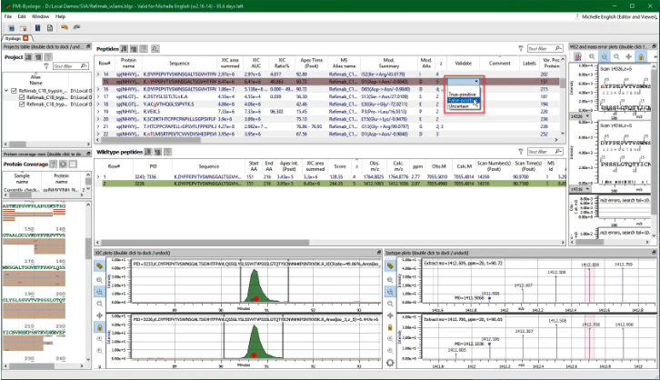The height and width of the screenshot is (380, 660).
Task: Toggle the parent Refimab_C18_trypsin project checkbox
Action: coord(14,91)
